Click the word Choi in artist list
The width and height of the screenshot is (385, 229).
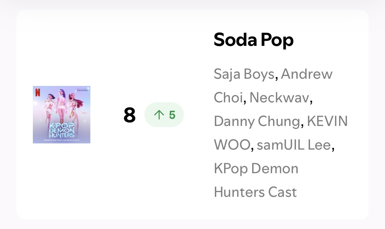[x=228, y=98]
